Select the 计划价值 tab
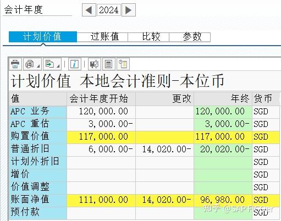The width and height of the screenshot is (281, 221). click(x=43, y=37)
